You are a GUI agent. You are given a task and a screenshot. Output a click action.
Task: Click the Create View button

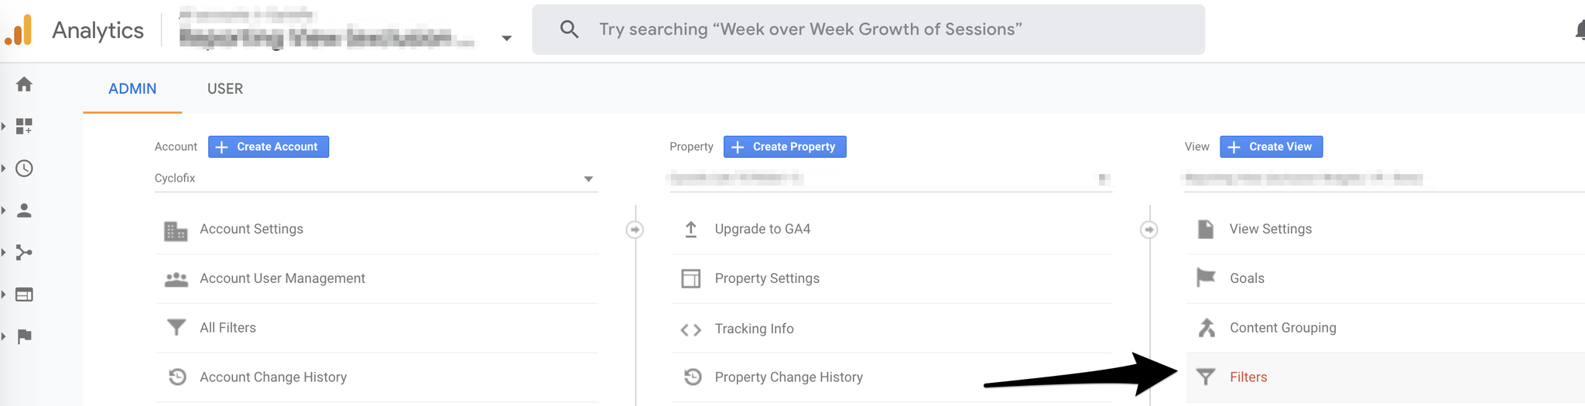click(1272, 147)
